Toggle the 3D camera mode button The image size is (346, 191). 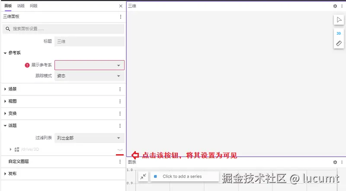(339, 33)
